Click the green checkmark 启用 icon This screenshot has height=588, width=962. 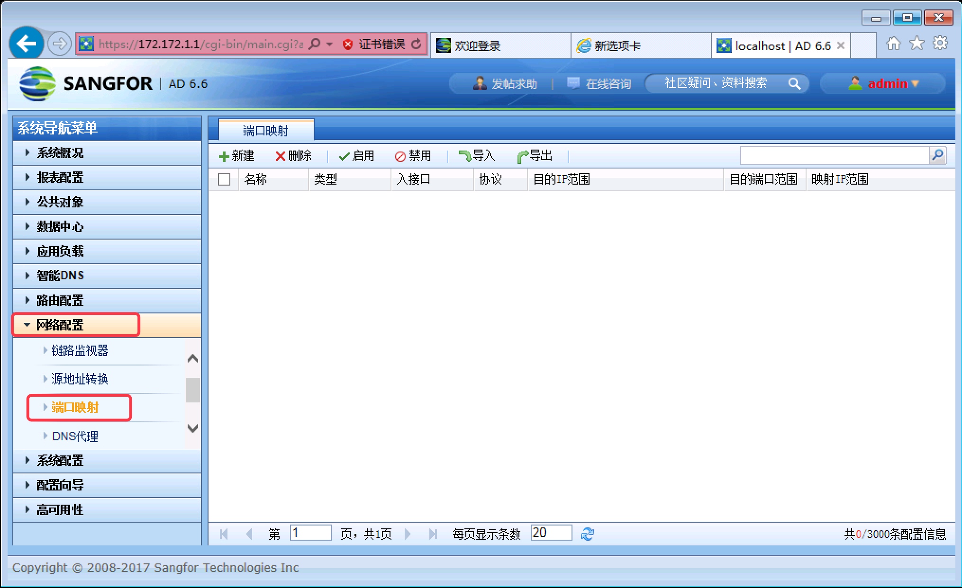[x=345, y=156]
